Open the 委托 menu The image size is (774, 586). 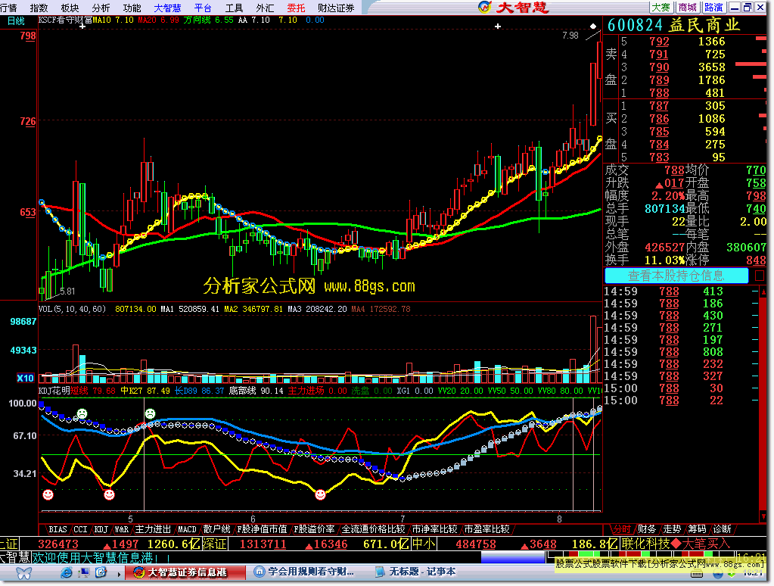pyautogui.click(x=296, y=8)
